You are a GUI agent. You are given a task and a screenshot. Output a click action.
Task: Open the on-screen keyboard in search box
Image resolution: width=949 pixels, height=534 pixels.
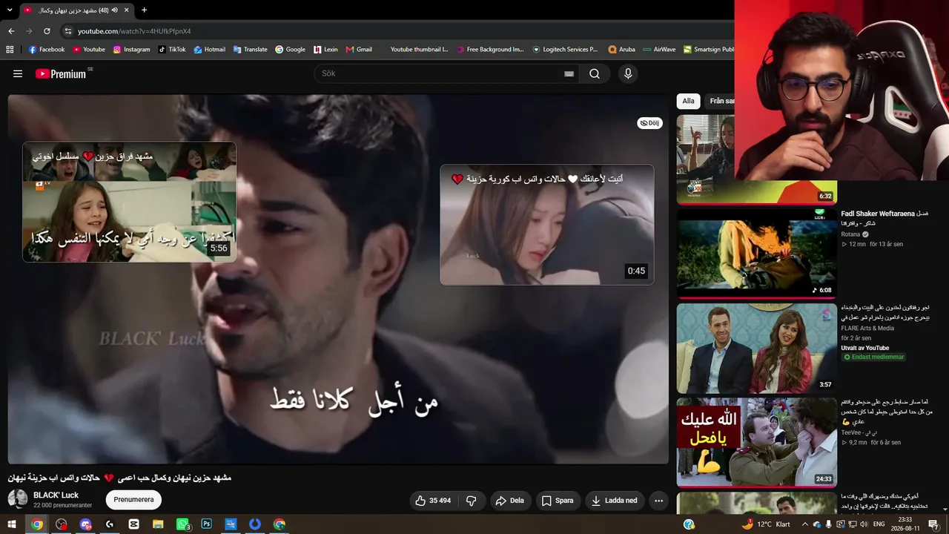pos(569,73)
